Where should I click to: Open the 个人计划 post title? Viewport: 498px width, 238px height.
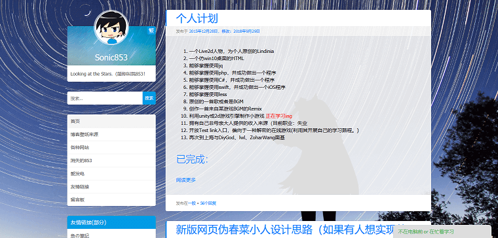[x=197, y=18]
